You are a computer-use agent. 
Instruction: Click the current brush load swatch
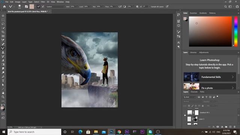click(31, 7)
